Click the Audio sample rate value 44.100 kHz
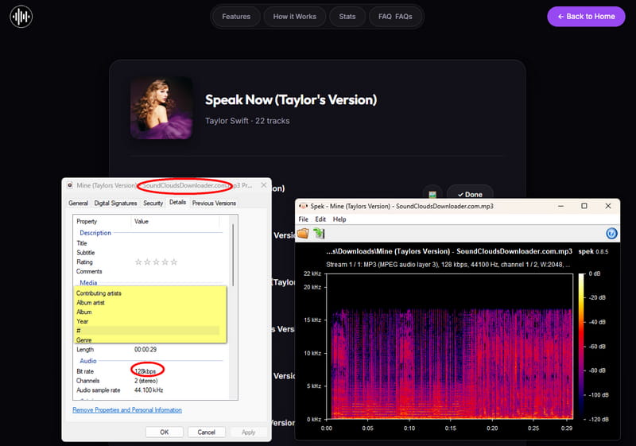Screen dimensions: 636x446 point(149,390)
